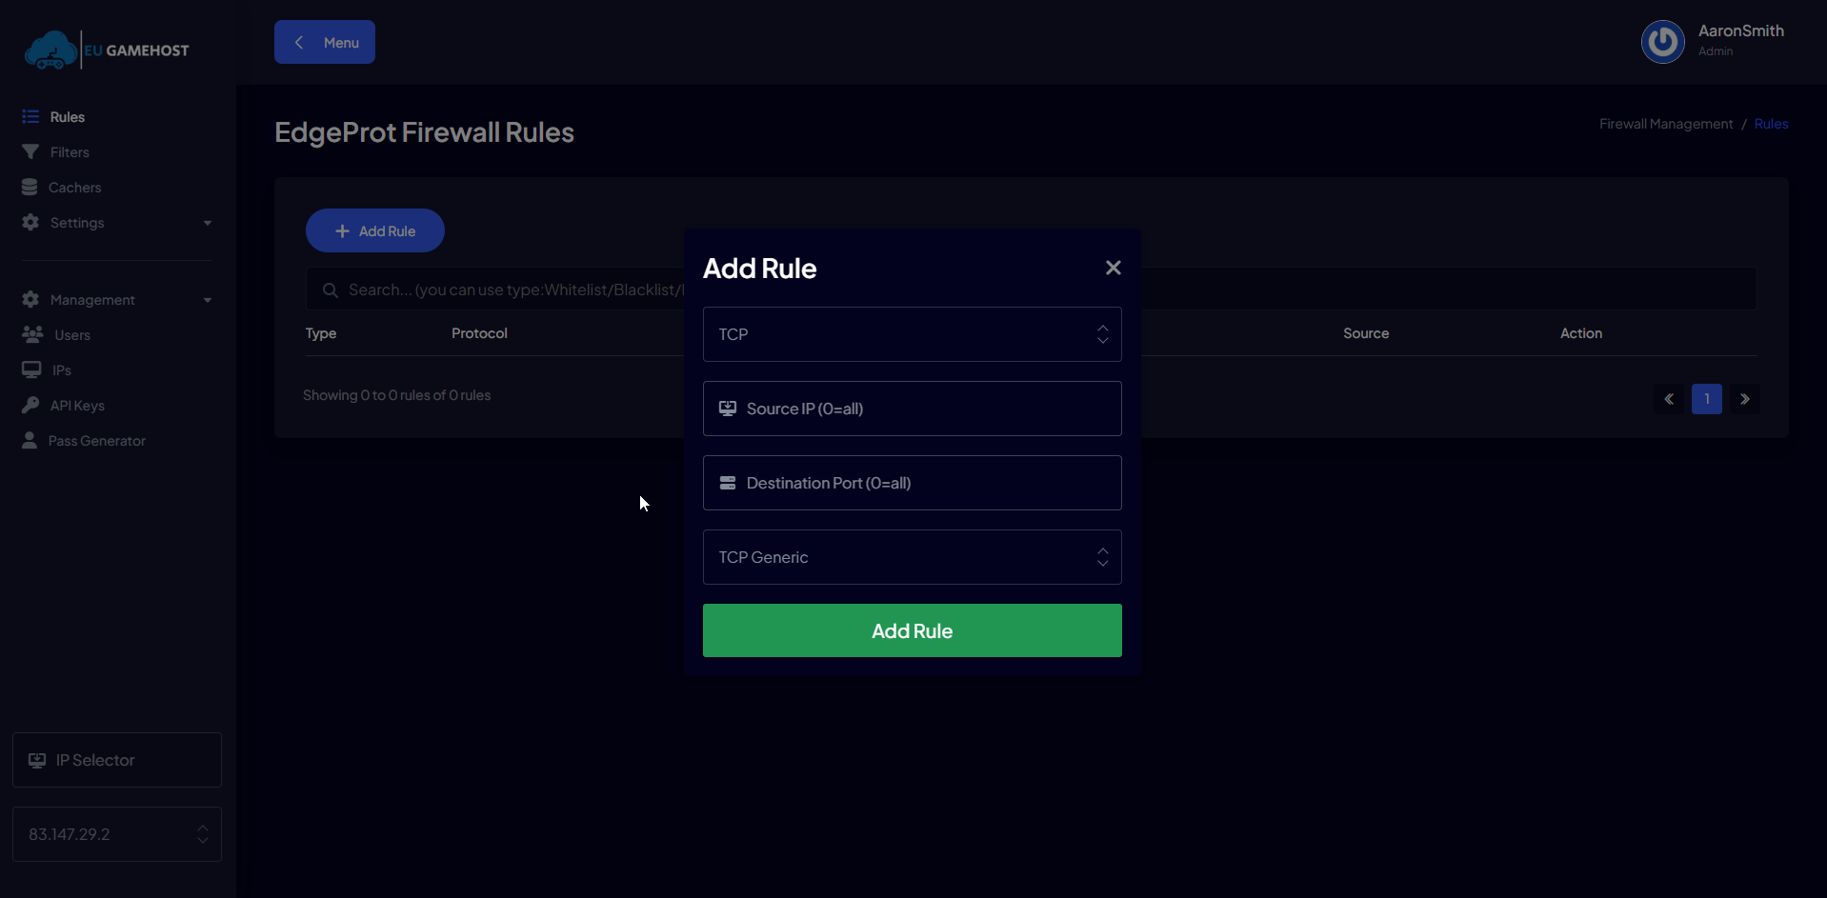Go to next page of rules
The image size is (1827, 898).
(1745, 399)
